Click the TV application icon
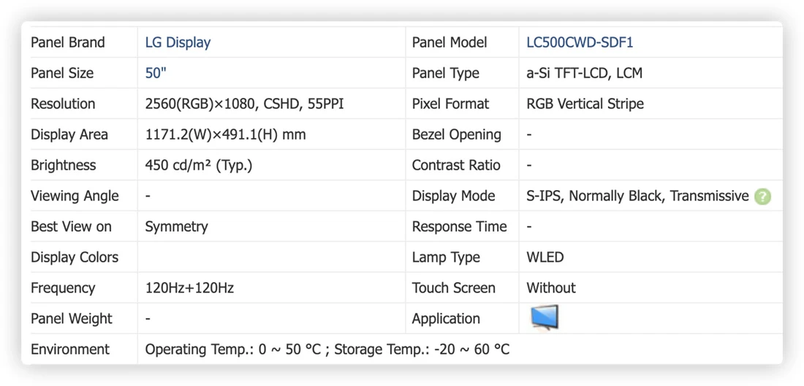The width and height of the screenshot is (804, 386). (x=545, y=318)
